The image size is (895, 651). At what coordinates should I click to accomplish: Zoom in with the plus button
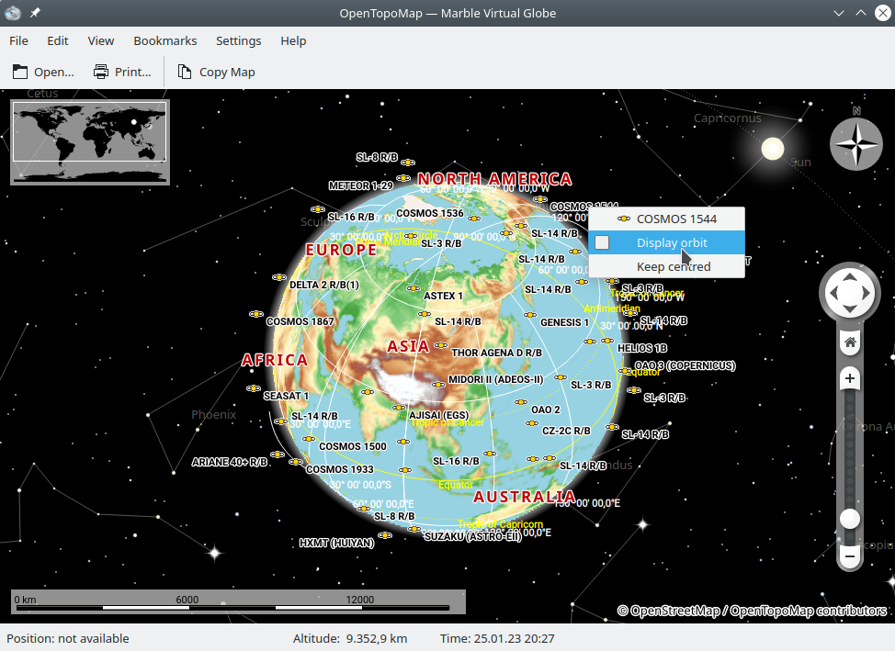850,378
